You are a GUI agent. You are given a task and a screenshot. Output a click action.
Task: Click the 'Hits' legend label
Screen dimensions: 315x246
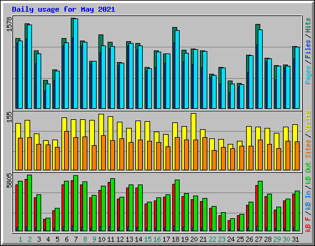pos(308,25)
